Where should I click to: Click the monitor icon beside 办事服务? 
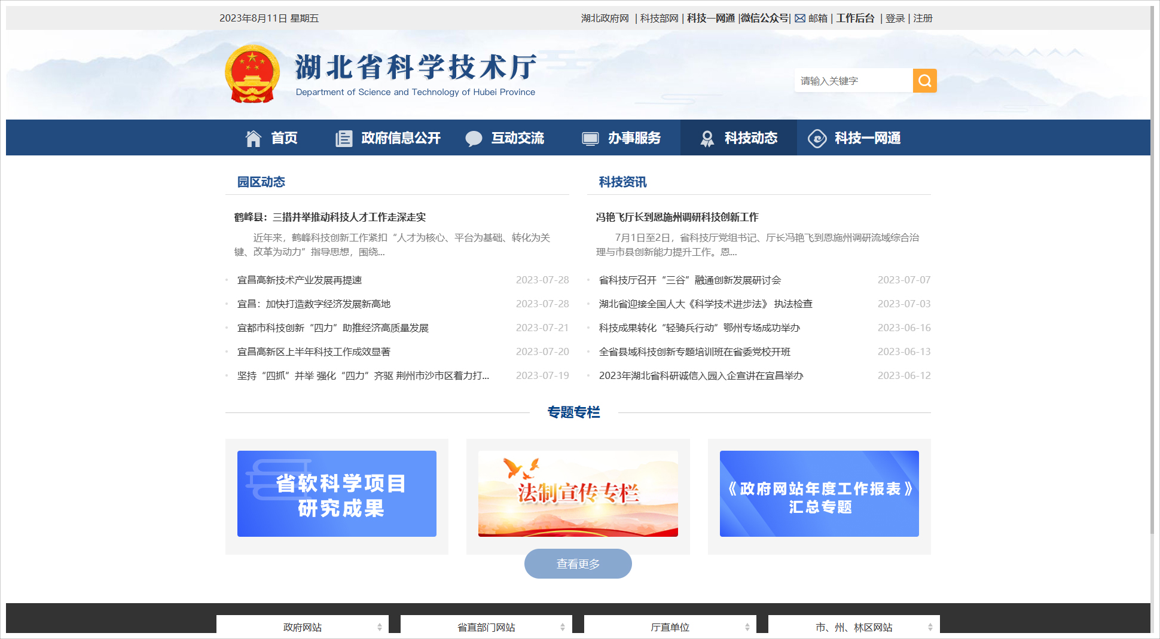pos(590,138)
